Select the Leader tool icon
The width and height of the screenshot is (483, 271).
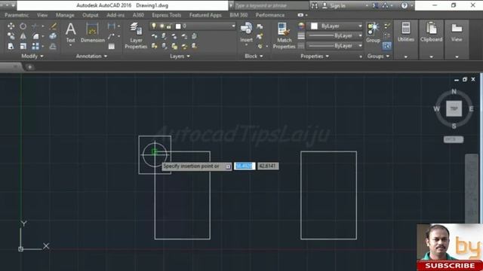point(111,36)
